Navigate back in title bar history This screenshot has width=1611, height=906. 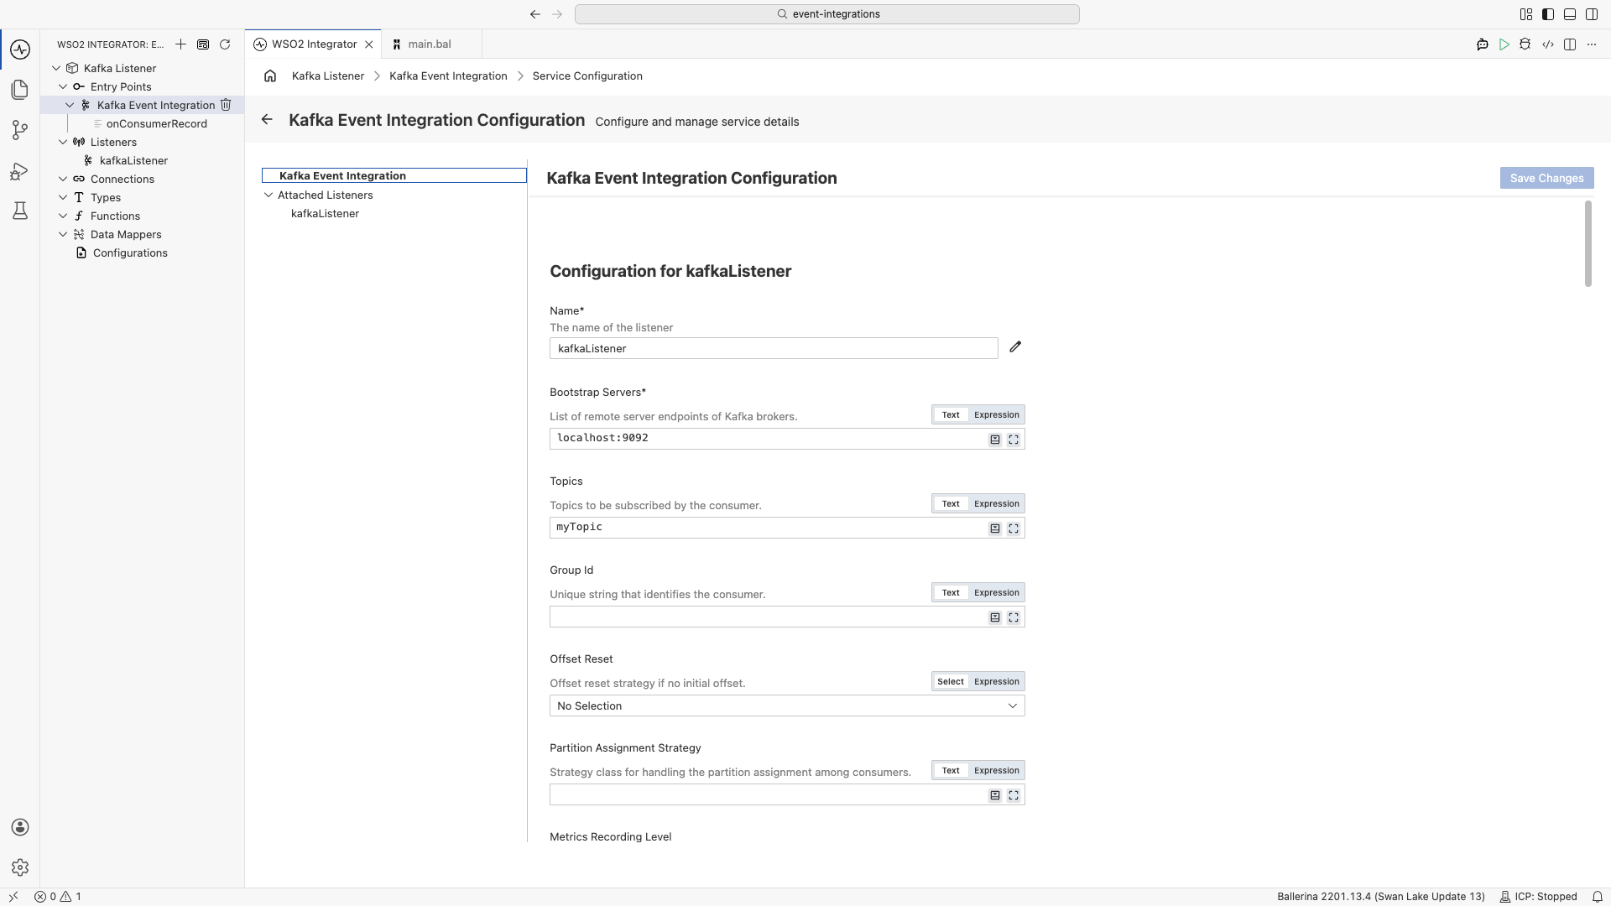tap(535, 14)
